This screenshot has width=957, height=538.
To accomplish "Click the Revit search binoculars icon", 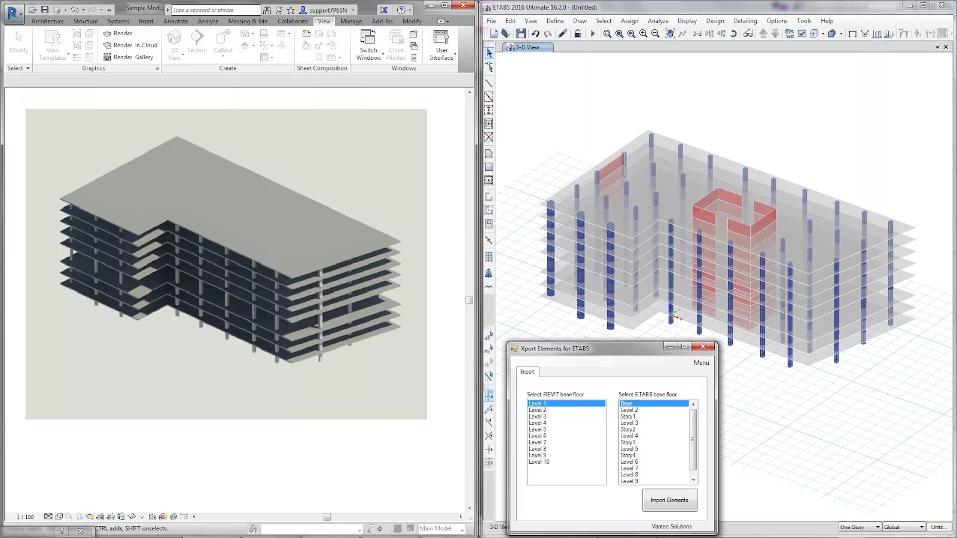I will [x=267, y=10].
